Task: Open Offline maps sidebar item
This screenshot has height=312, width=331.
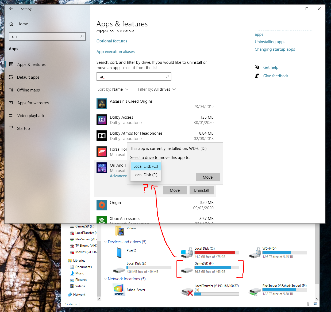Action: [x=28, y=90]
